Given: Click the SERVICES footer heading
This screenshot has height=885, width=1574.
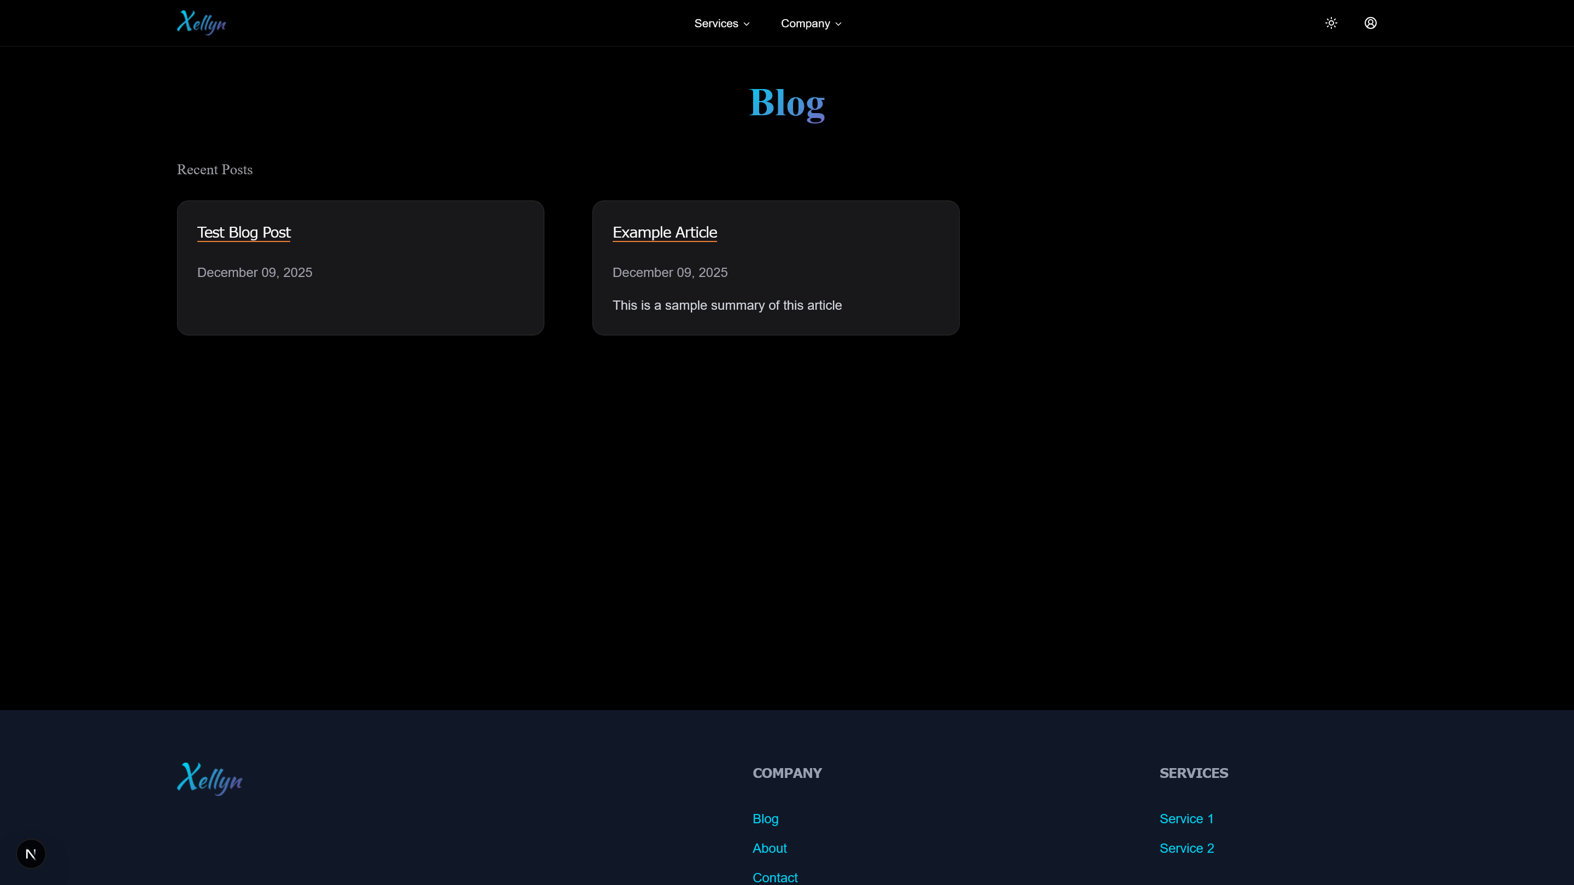Looking at the screenshot, I should (1193, 772).
